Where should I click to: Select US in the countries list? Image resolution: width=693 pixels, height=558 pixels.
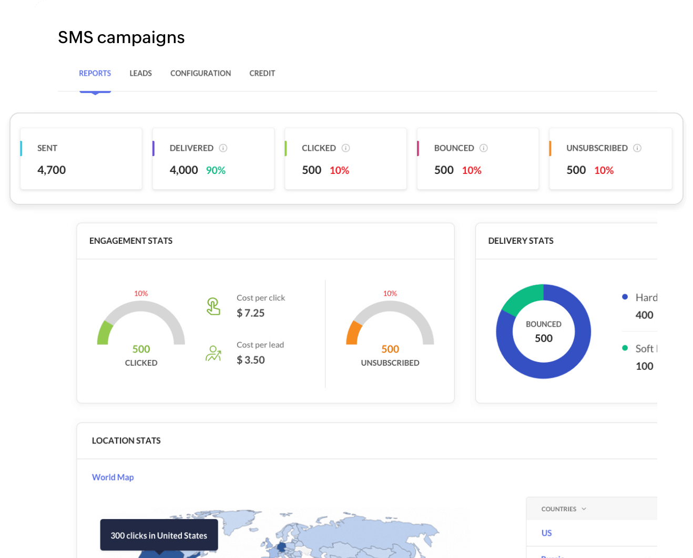tap(546, 533)
